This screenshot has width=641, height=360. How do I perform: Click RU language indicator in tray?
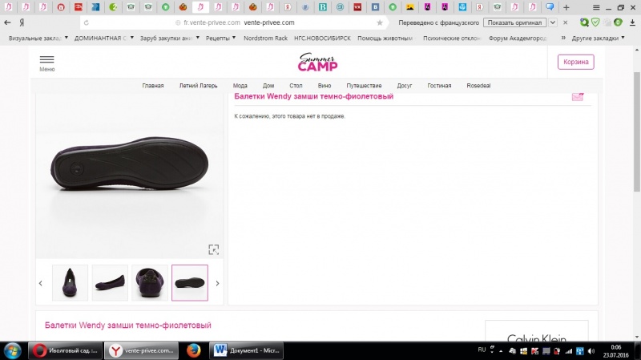coord(482,350)
